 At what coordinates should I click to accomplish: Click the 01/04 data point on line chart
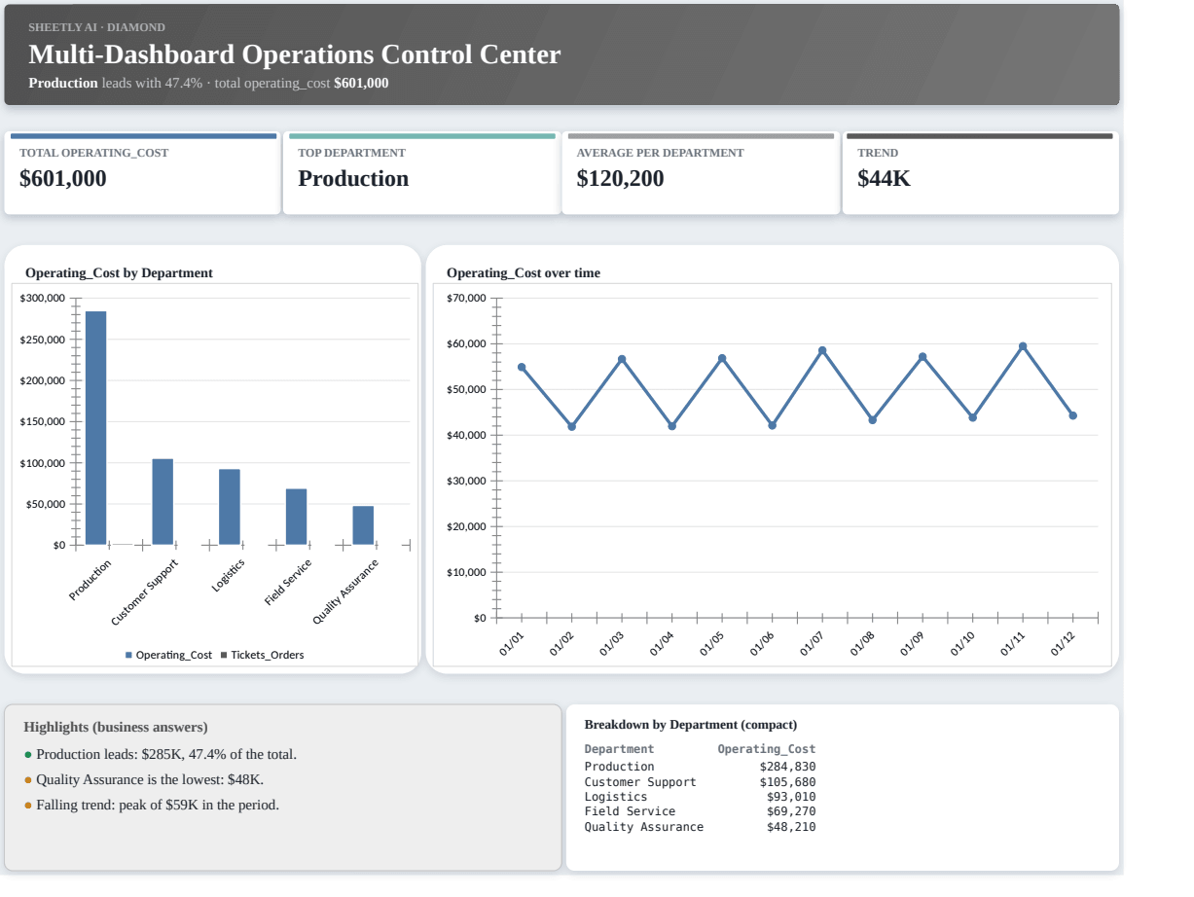pyautogui.click(x=671, y=425)
